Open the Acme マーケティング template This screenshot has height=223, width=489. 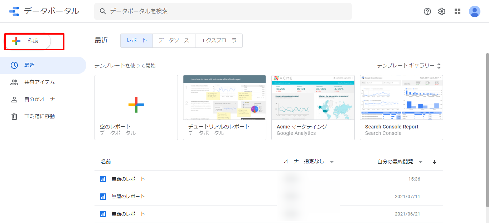[x=313, y=107]
